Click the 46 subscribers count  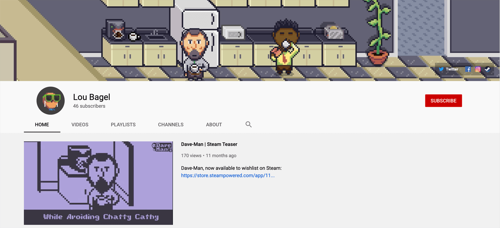[89, 106]
